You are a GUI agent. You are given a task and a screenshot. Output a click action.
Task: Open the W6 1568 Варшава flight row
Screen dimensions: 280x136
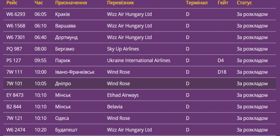click(140, 26)
